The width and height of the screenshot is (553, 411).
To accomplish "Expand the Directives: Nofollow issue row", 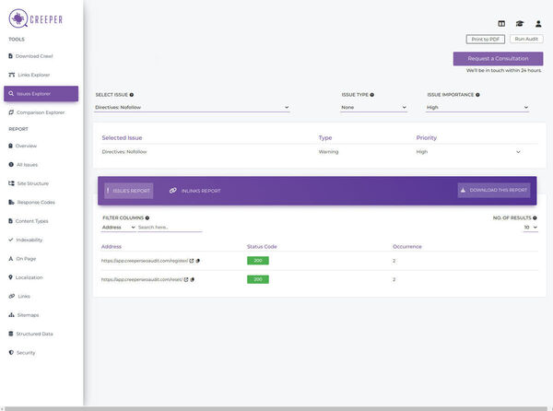I will [518, 152].
